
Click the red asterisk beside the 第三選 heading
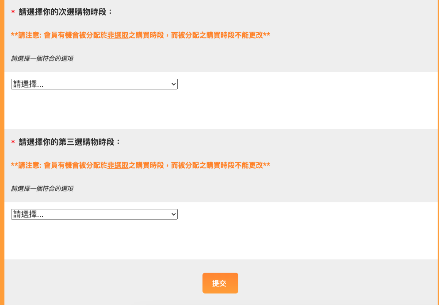[13, 143]
